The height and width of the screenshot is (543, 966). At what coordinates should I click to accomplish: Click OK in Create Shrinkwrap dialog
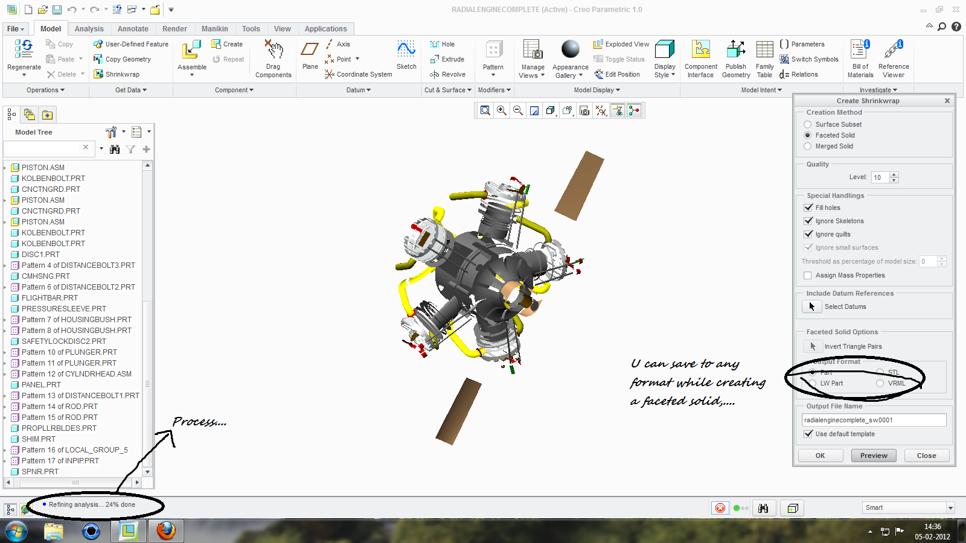820,456
